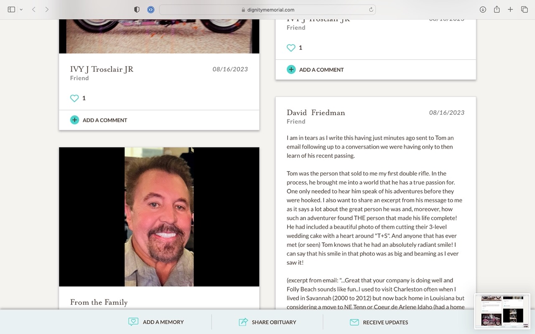Open the 1Password extension icon
The height and width of the screenshot is (334, 535).
pos(151,10)
